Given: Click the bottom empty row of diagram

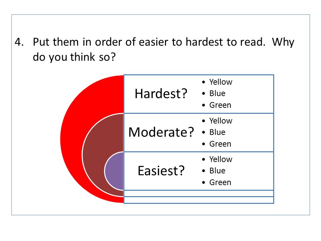Looking at the screenshot, I should coord(199,200).
